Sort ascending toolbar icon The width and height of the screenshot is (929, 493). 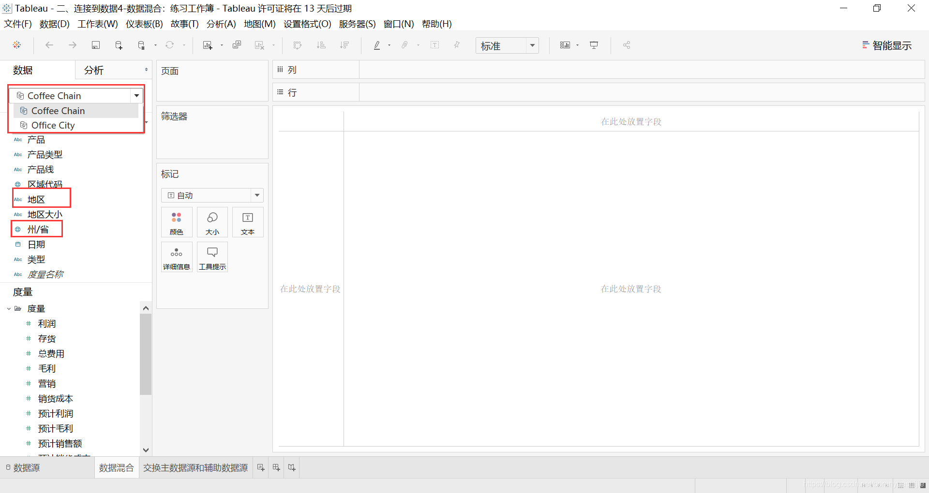point(321,45)
